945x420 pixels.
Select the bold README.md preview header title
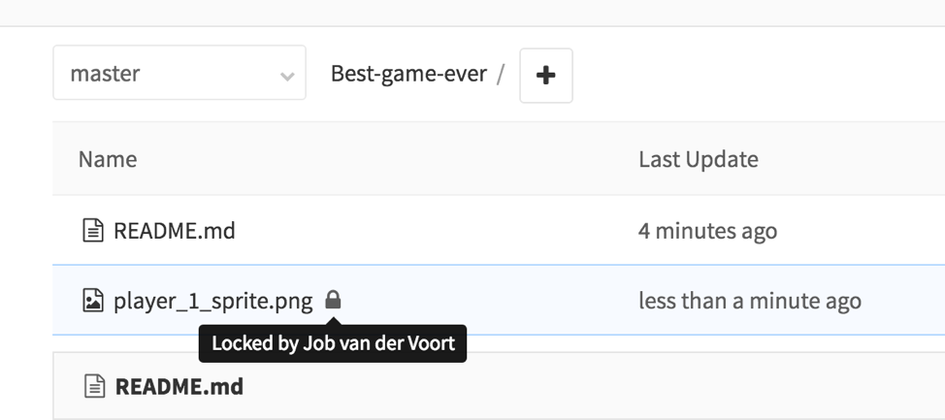point(179,386)
